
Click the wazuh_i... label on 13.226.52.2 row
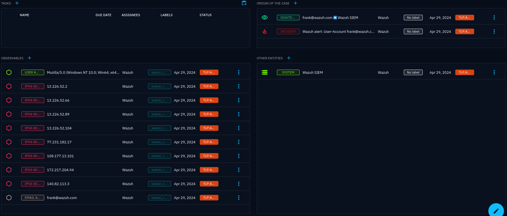pos(159,86)
